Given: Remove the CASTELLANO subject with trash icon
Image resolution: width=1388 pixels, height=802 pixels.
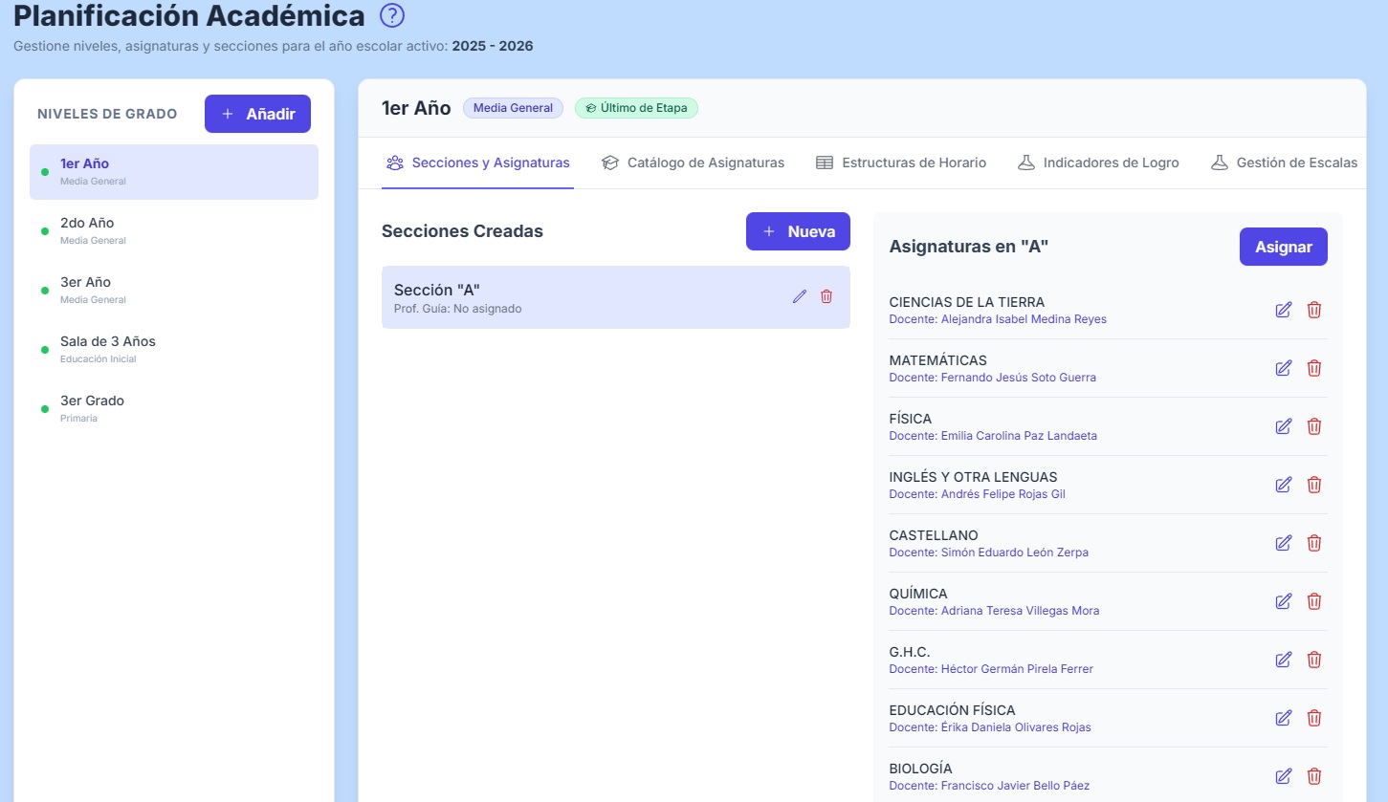Looking at the screenshot, I should [x=1314, y=543].
